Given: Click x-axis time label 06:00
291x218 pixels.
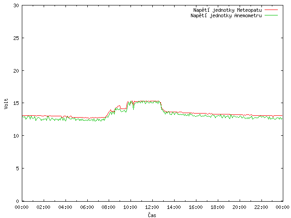Looking at the screenshot, I should 87,207.
